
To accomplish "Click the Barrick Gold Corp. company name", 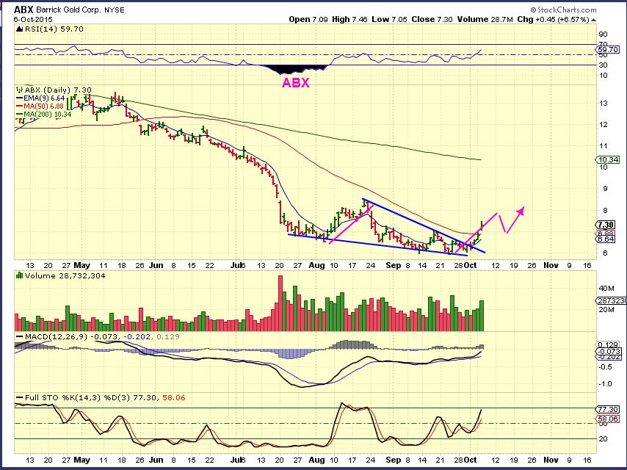I will (x=67, y=8).
